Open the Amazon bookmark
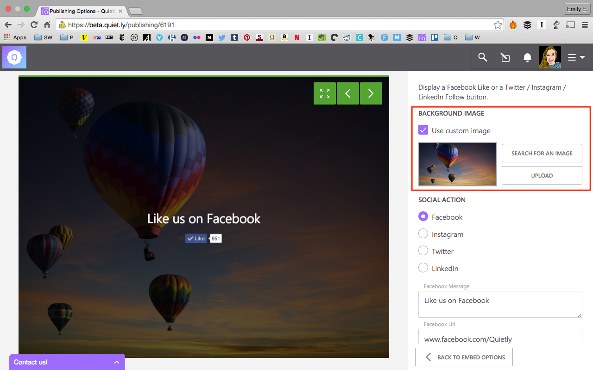The width and height of the screenshot is (593, 370). coord(284,37)
